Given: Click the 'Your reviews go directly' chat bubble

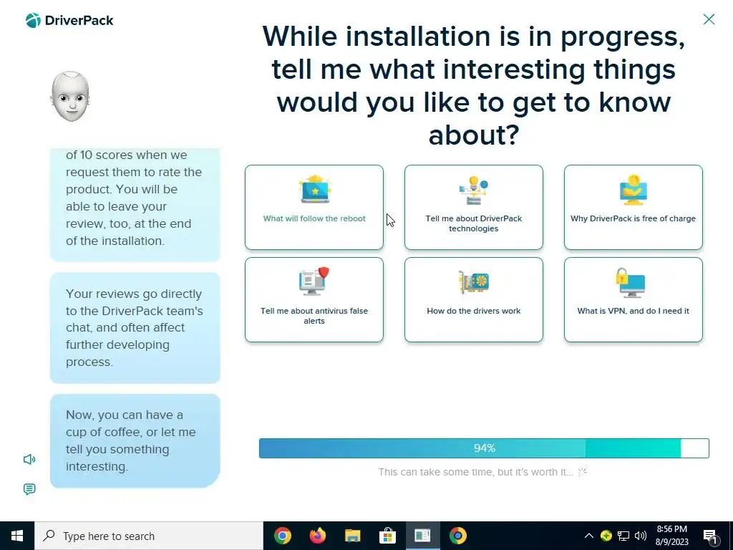Looking at the screenshot, I should [x=135, y=328].
